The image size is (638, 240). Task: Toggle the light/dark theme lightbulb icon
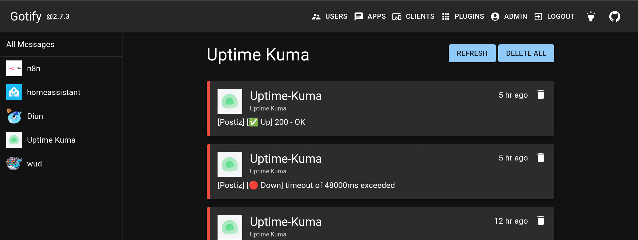pos(591,16)
